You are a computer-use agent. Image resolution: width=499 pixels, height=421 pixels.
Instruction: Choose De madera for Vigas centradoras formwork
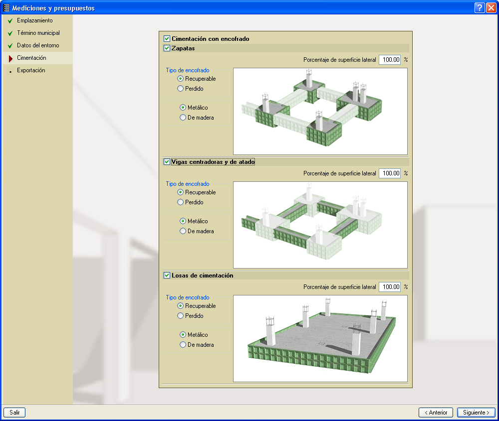click(183, 231)
